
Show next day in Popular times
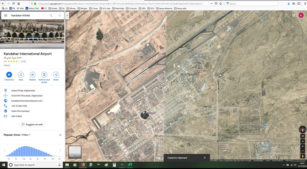coord(60,150)
